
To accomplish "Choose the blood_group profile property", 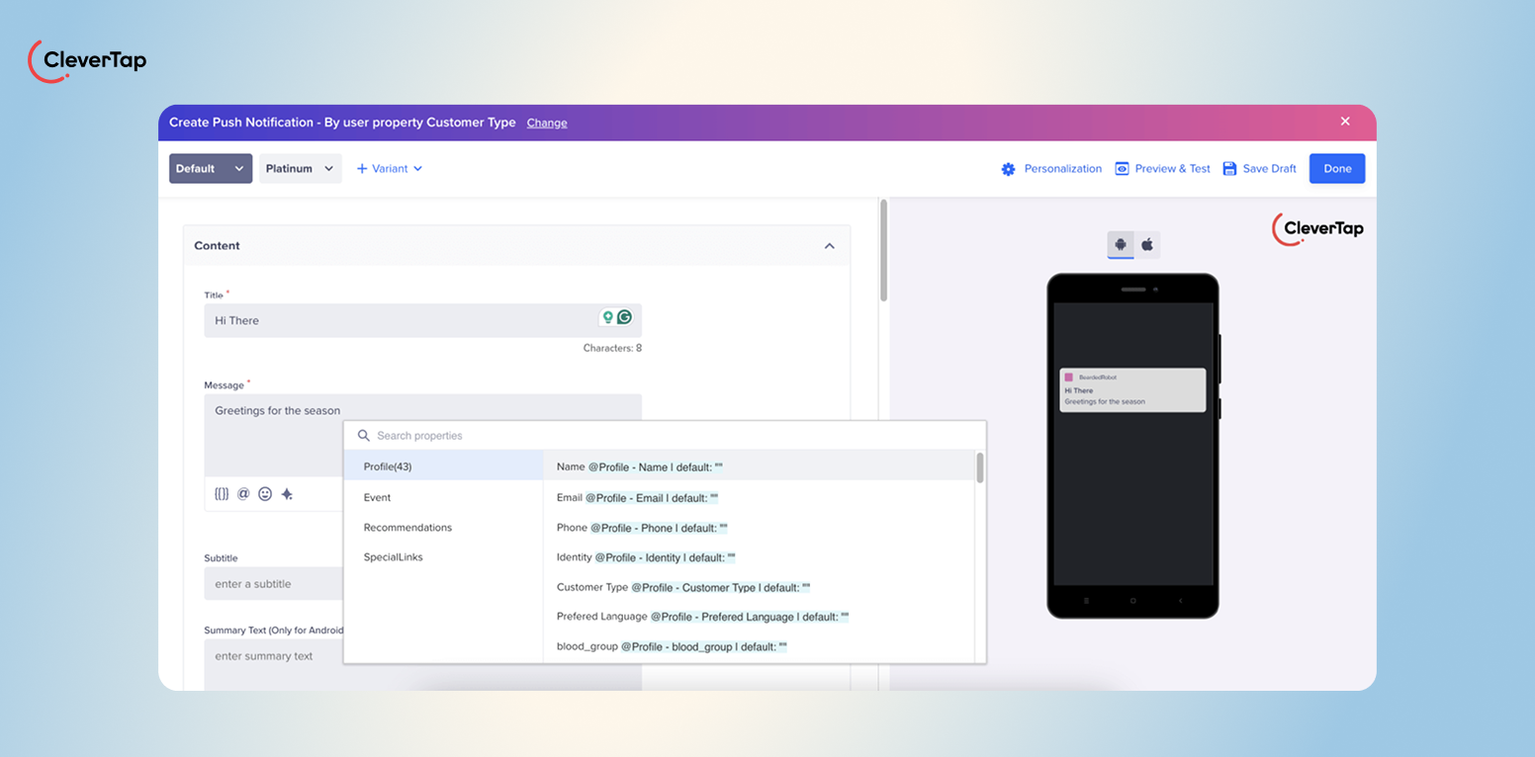I will coord(759,646).
